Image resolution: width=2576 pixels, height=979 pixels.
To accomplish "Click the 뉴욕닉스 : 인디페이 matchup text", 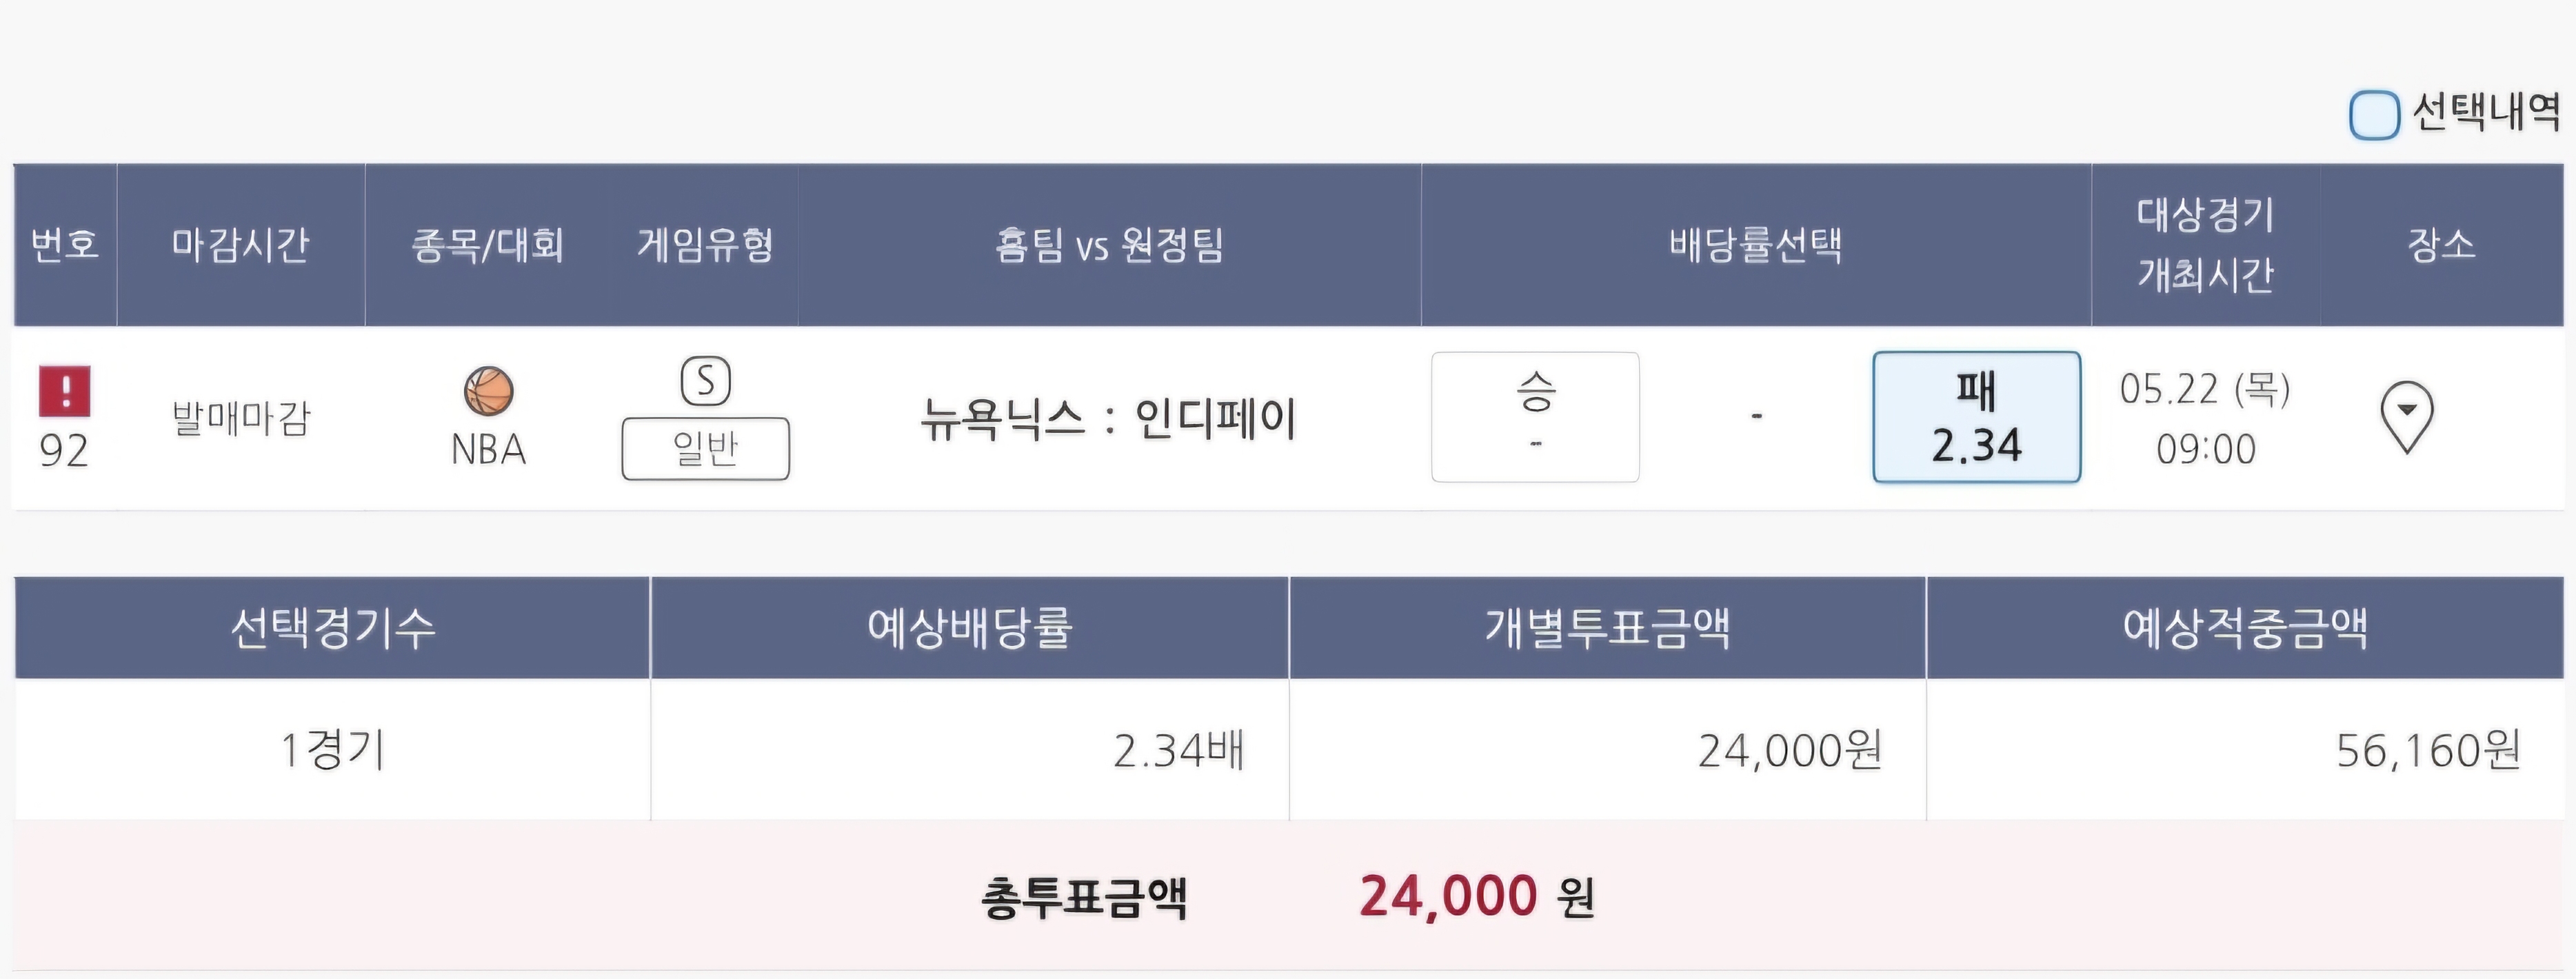I will pos(1108,418).
